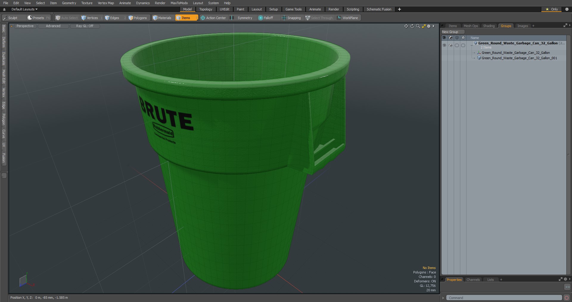This screenshot has height=302, width=572.
Task: Open the Falloff options
Action: point(266,18)
